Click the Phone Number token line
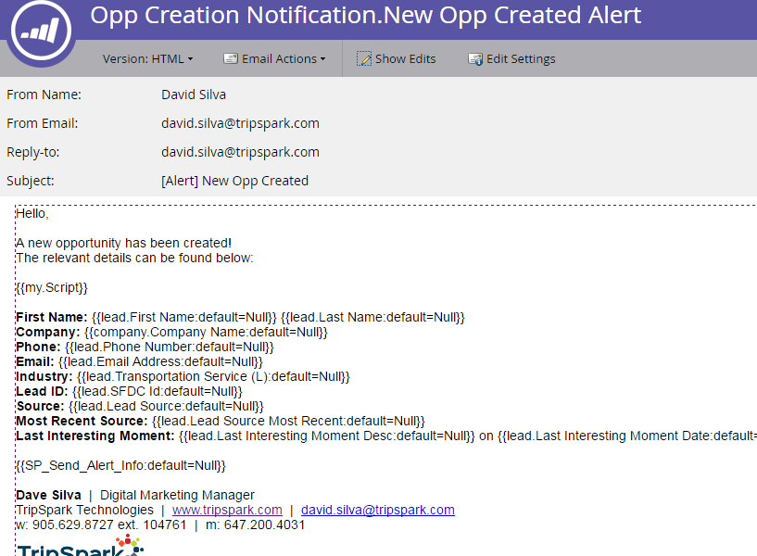 coord(145,347)
